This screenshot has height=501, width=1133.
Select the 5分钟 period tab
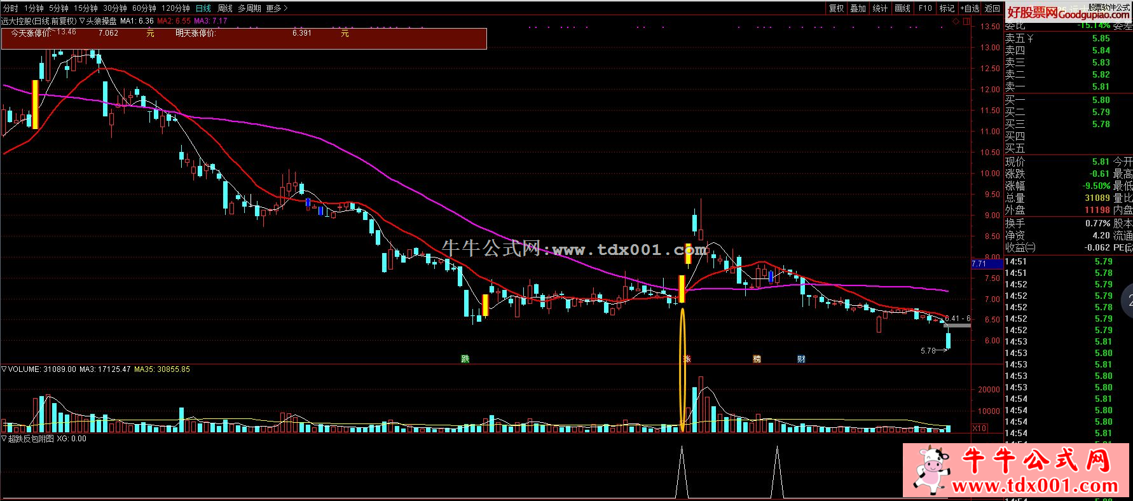click(58, 8)
